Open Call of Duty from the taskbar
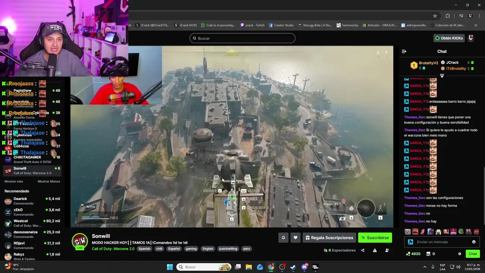This screenshot has height=273, width=485. 315,267
